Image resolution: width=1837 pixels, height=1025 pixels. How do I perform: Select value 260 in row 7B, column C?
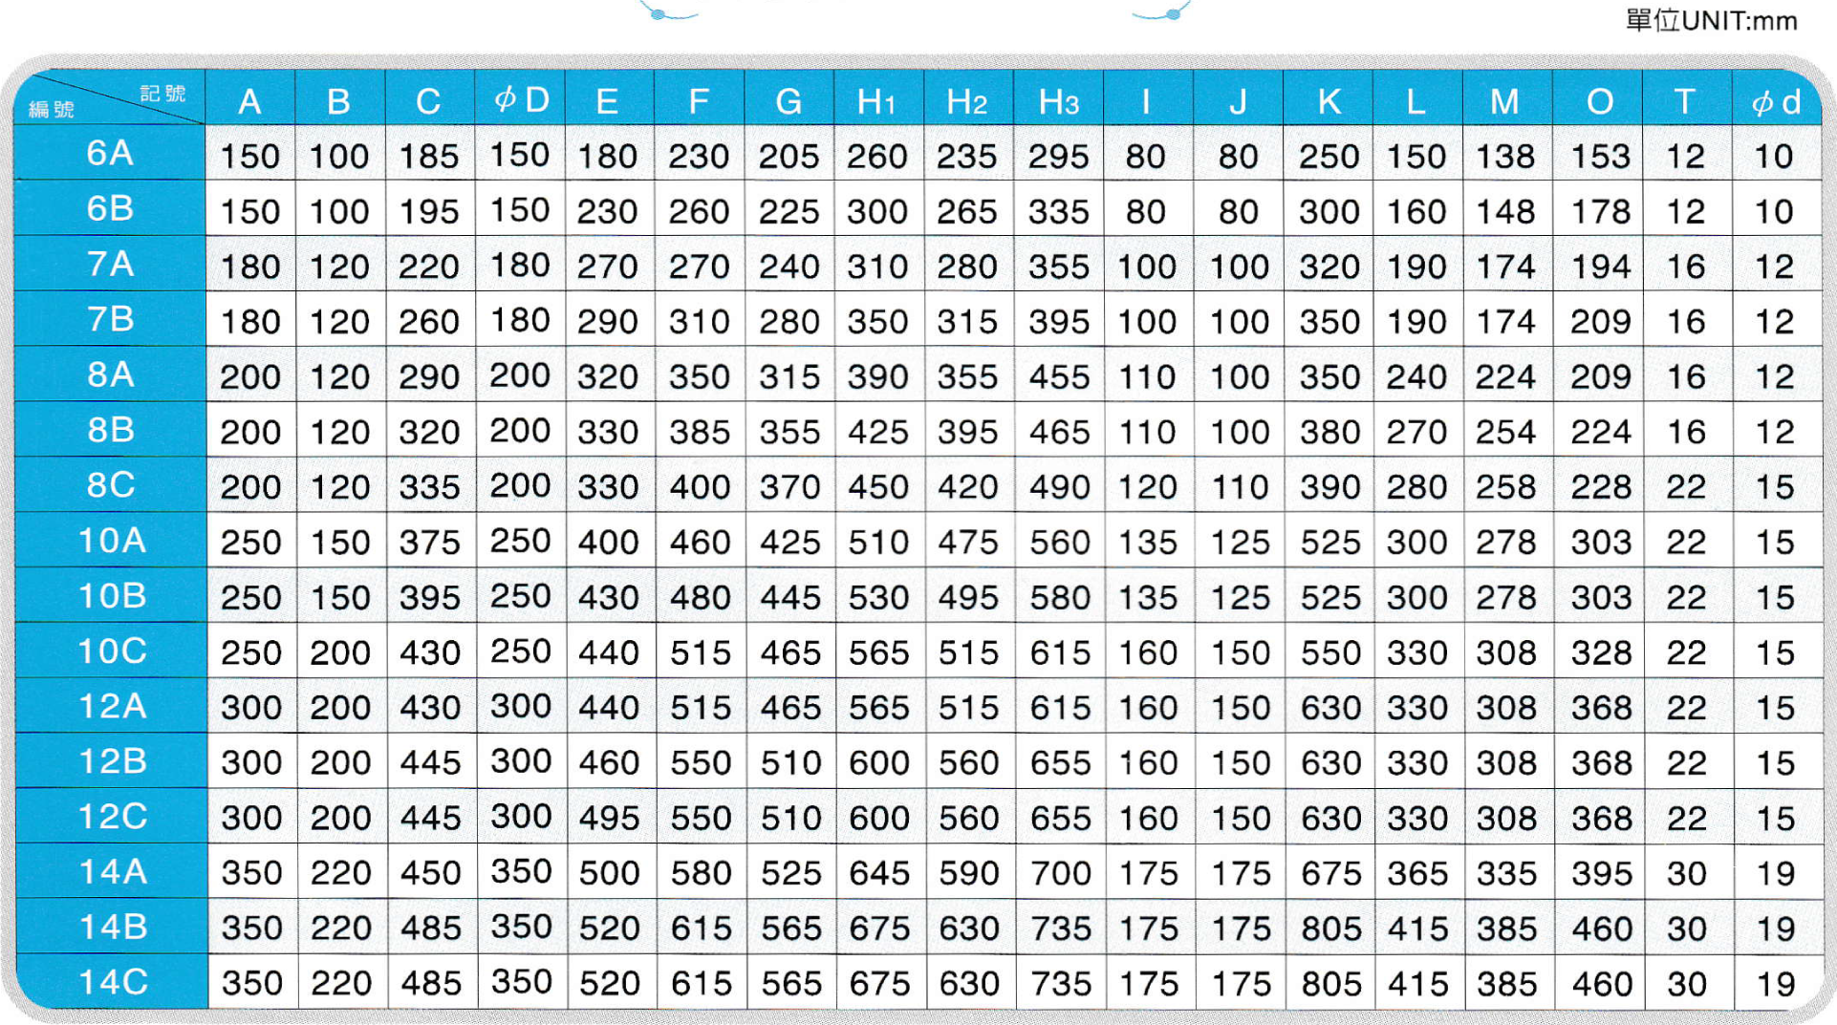pos(428,322)
